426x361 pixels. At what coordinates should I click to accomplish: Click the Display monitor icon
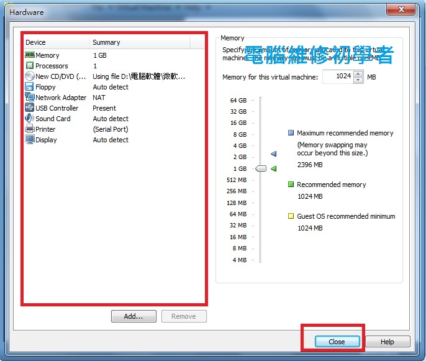click(30, 139)
